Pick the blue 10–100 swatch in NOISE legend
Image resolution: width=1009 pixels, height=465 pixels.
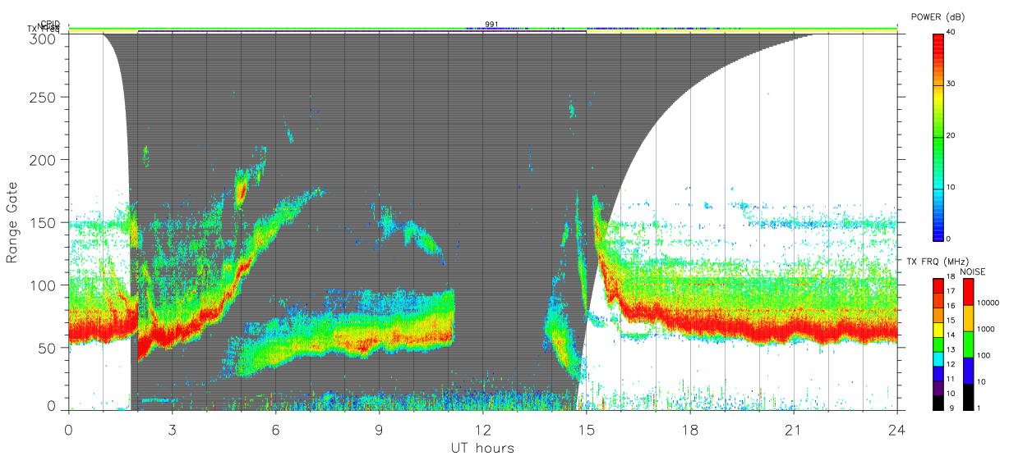coord(967,371)
